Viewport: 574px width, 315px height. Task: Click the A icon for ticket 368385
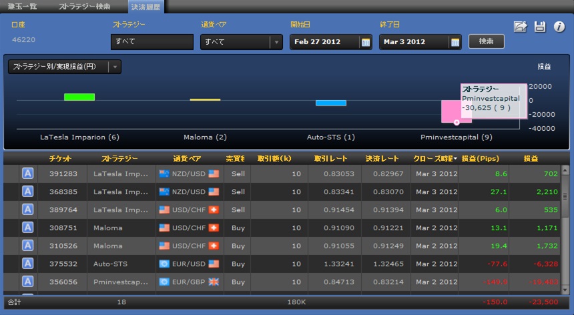[x=28, y=192]
